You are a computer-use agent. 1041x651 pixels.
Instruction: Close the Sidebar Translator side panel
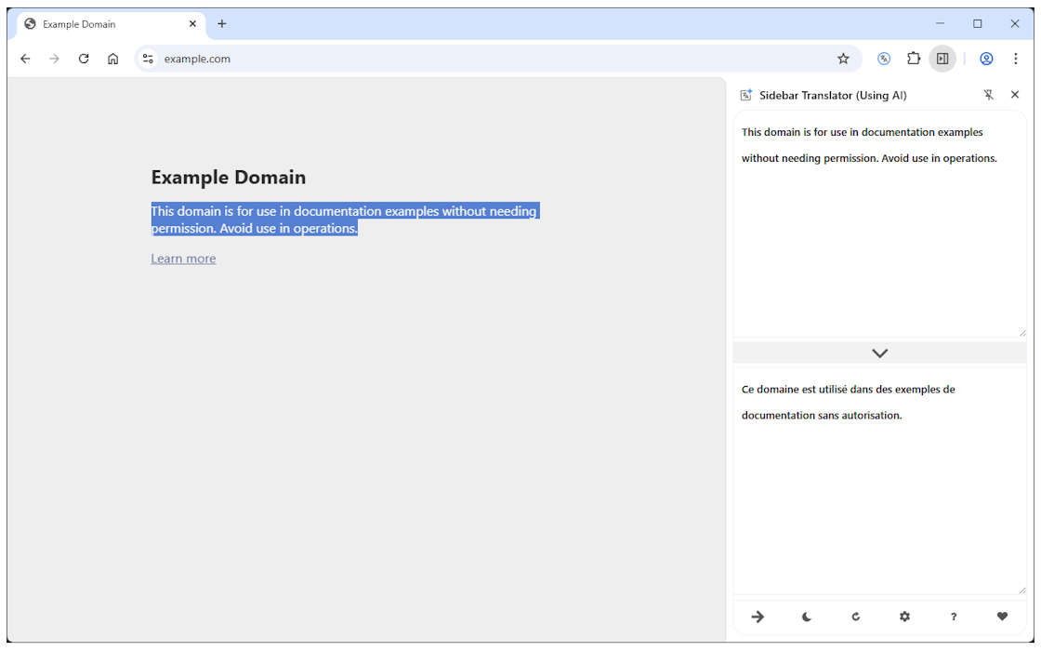(x=1015, y=95)
